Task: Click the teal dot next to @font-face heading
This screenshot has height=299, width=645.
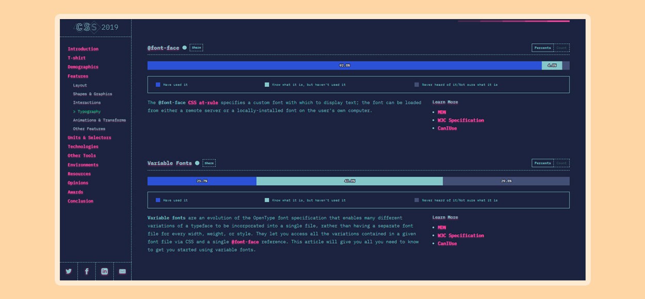Action: (184, 47)
